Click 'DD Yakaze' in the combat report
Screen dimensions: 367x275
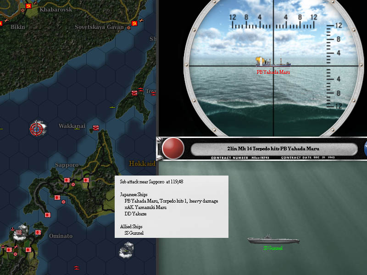(135, 214)
